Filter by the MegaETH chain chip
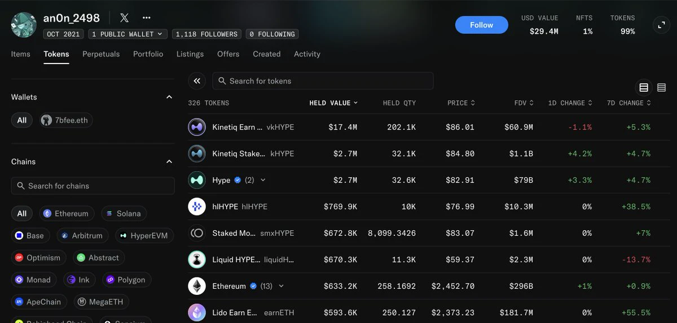 pos(101,302)
